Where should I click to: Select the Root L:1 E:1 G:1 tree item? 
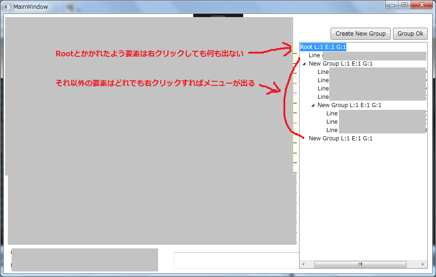click(323, 47)
